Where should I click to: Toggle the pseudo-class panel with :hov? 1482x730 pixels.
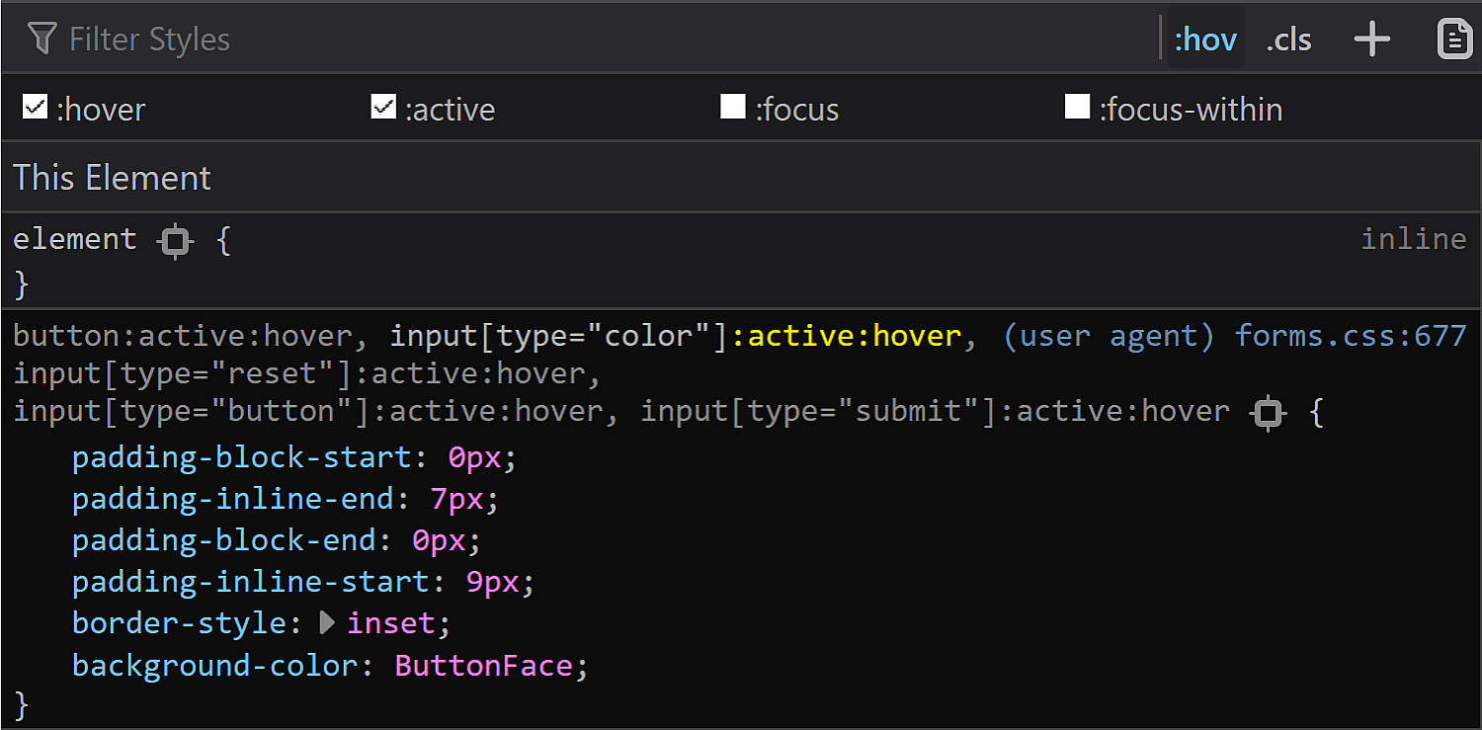tap(1205, 38)
